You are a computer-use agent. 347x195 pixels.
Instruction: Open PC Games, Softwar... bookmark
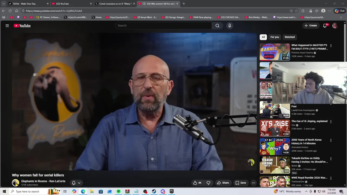tap(48, 17)
